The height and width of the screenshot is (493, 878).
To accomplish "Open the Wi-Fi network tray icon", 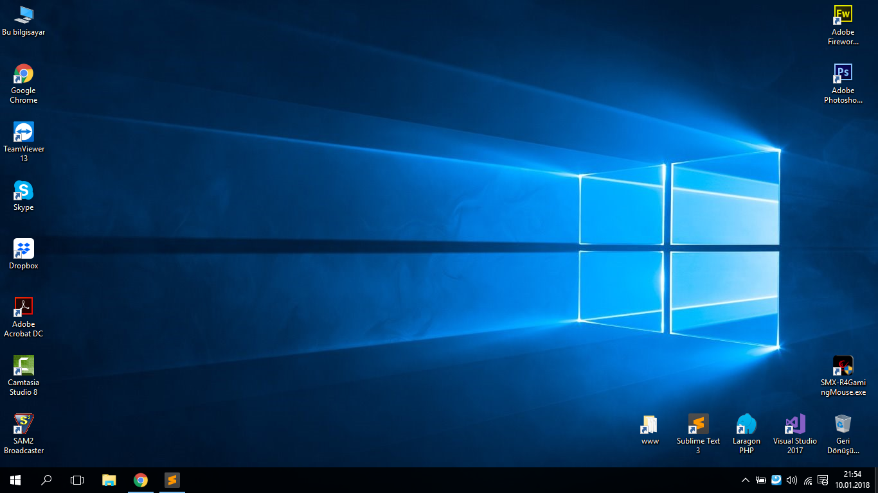I will tap(808, 480).
